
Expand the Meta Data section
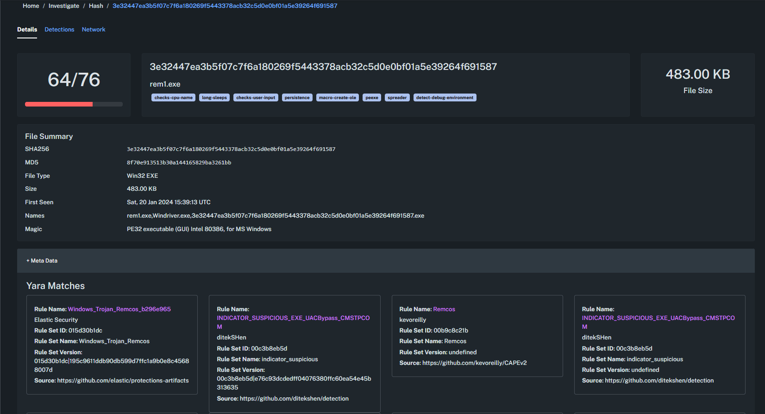42,261
